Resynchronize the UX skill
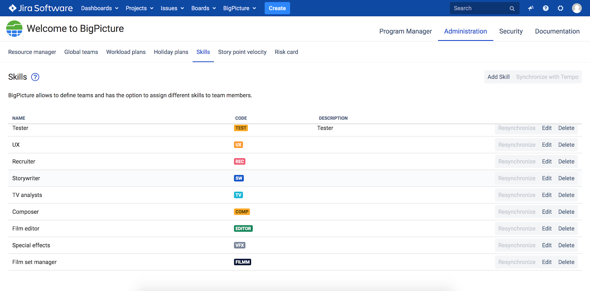 click(517, 145)
